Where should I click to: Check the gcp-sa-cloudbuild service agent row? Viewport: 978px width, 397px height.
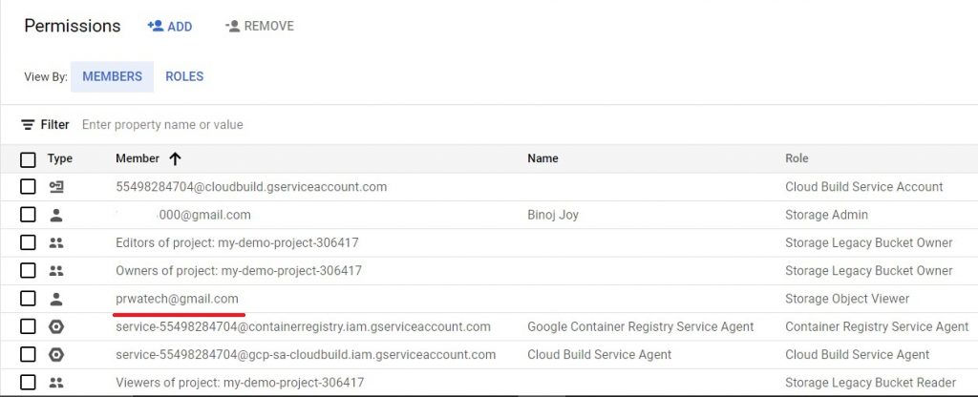pyautogui.click(x=28, y=355)
